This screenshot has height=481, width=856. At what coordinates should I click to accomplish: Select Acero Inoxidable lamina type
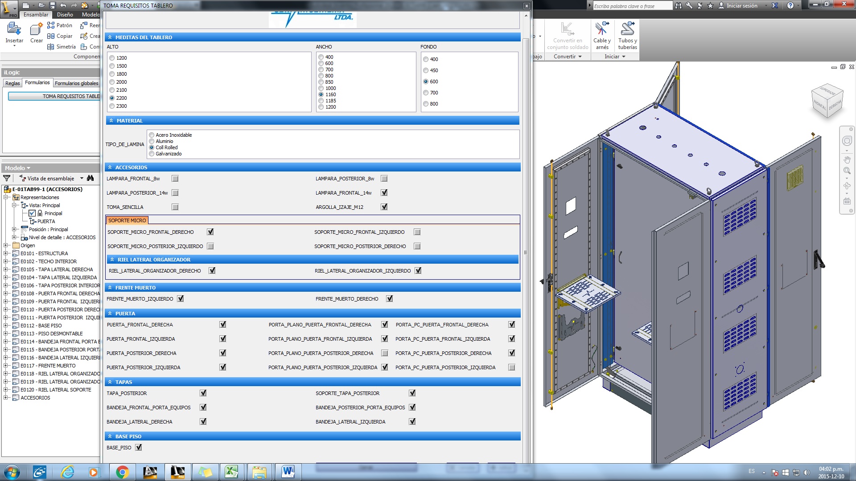coord(152,135)
